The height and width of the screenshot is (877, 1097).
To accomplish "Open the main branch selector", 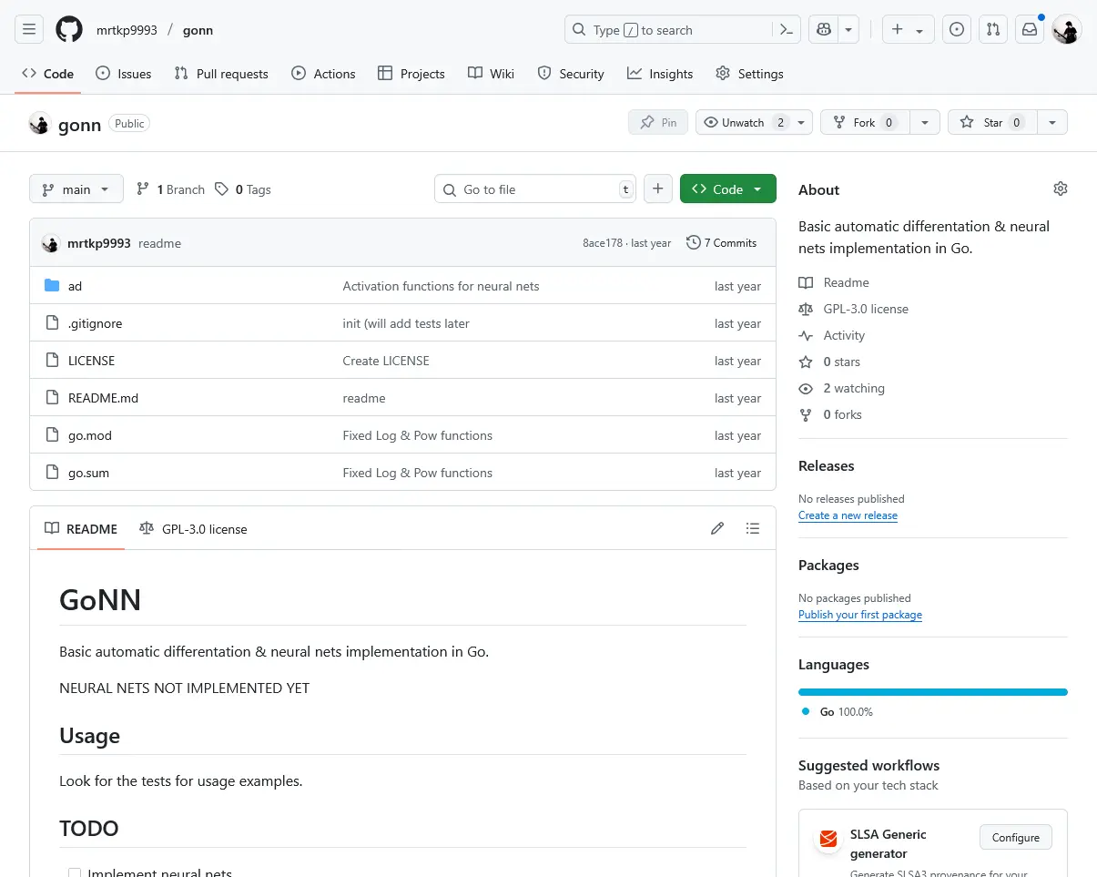I will click(76, 189).
